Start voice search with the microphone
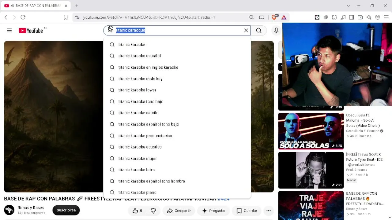Viewport: 392px width, 220px height. click(x=276, y=30)
